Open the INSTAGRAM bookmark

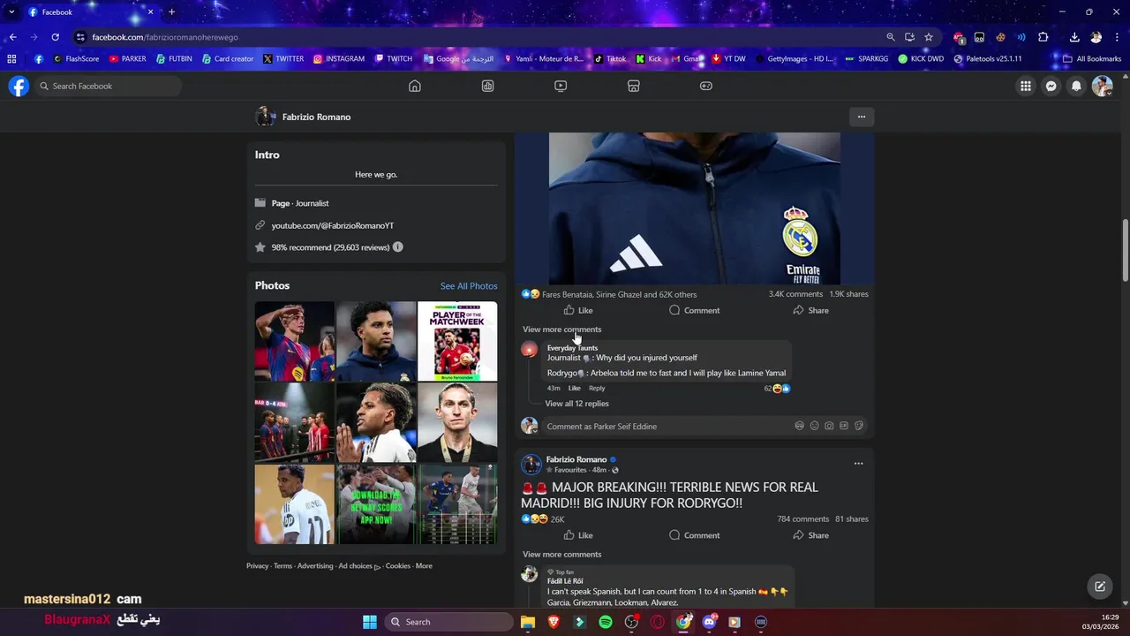pos(338,59)
